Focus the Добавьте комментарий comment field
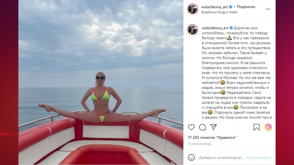 click(221, 158)
